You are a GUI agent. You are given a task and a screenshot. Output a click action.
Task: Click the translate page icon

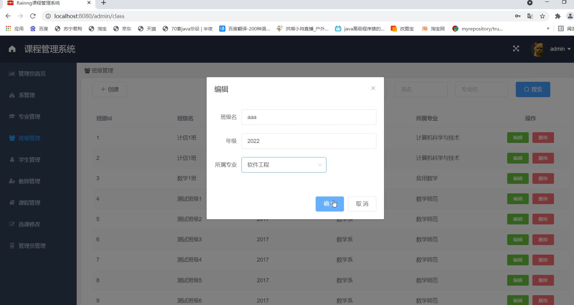coord(530,16)
